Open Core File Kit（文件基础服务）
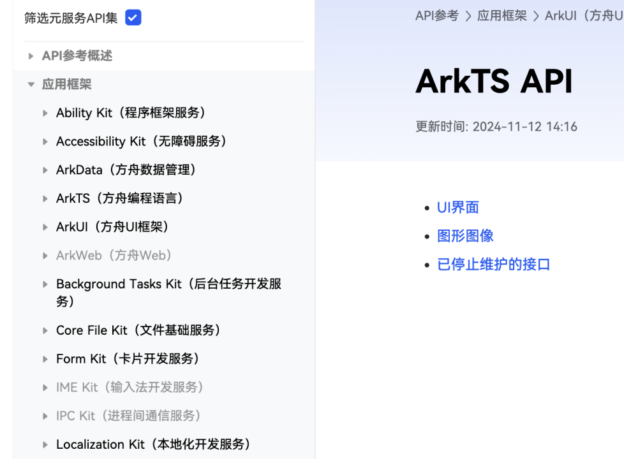Image resolution: width=624 pixels, height=459 pixels. click(139, 330)
